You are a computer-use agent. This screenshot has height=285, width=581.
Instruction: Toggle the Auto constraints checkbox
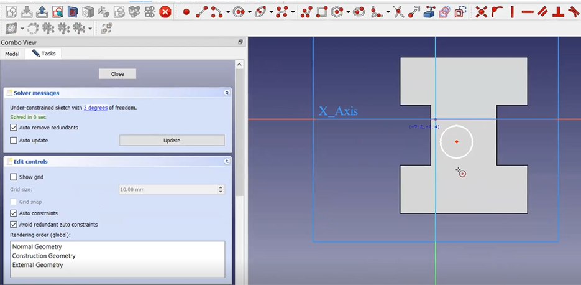coord(14,213)
